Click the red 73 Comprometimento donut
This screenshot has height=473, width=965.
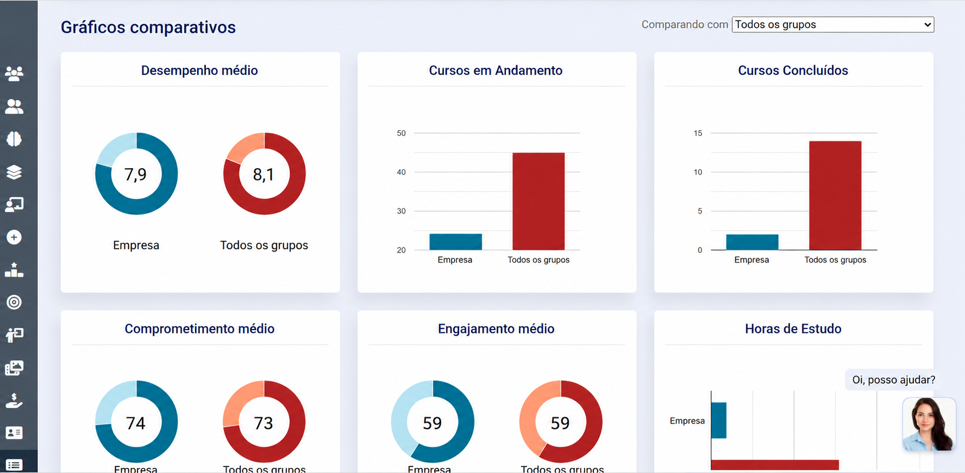click(x=265, y=421)
